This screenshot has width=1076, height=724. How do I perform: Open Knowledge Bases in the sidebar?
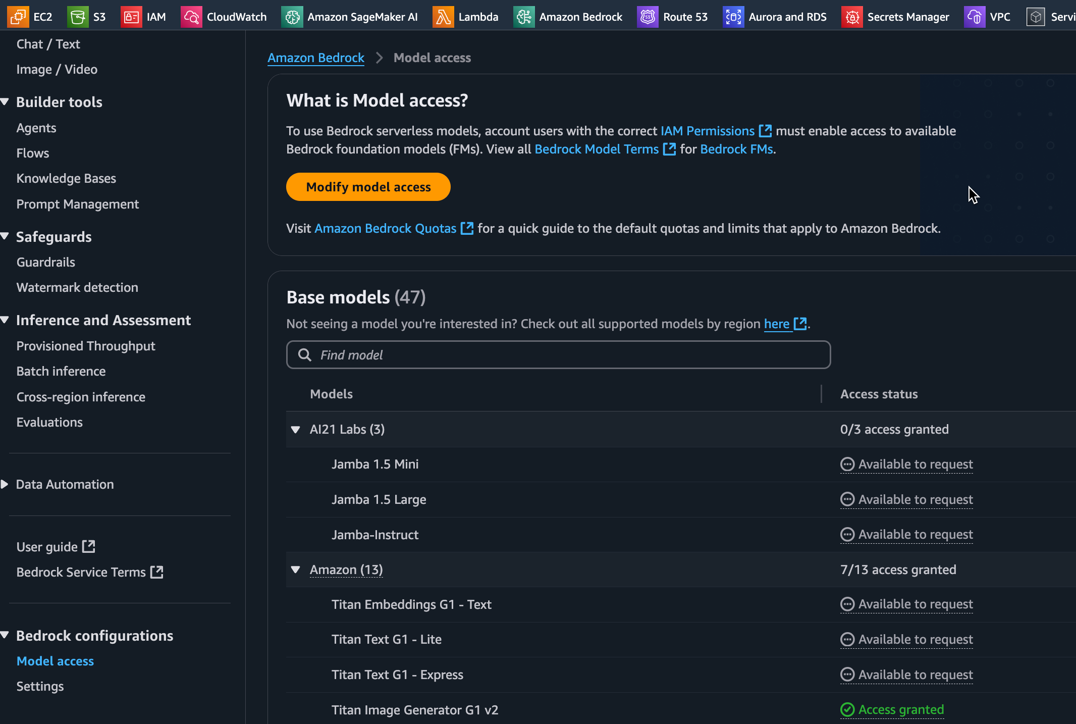pyautogui.click(x=66, y=178)
